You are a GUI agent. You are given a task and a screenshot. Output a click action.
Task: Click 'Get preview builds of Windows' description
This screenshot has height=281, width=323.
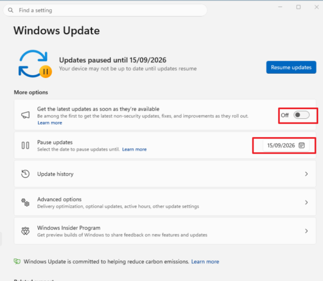[x=122, y=235]
